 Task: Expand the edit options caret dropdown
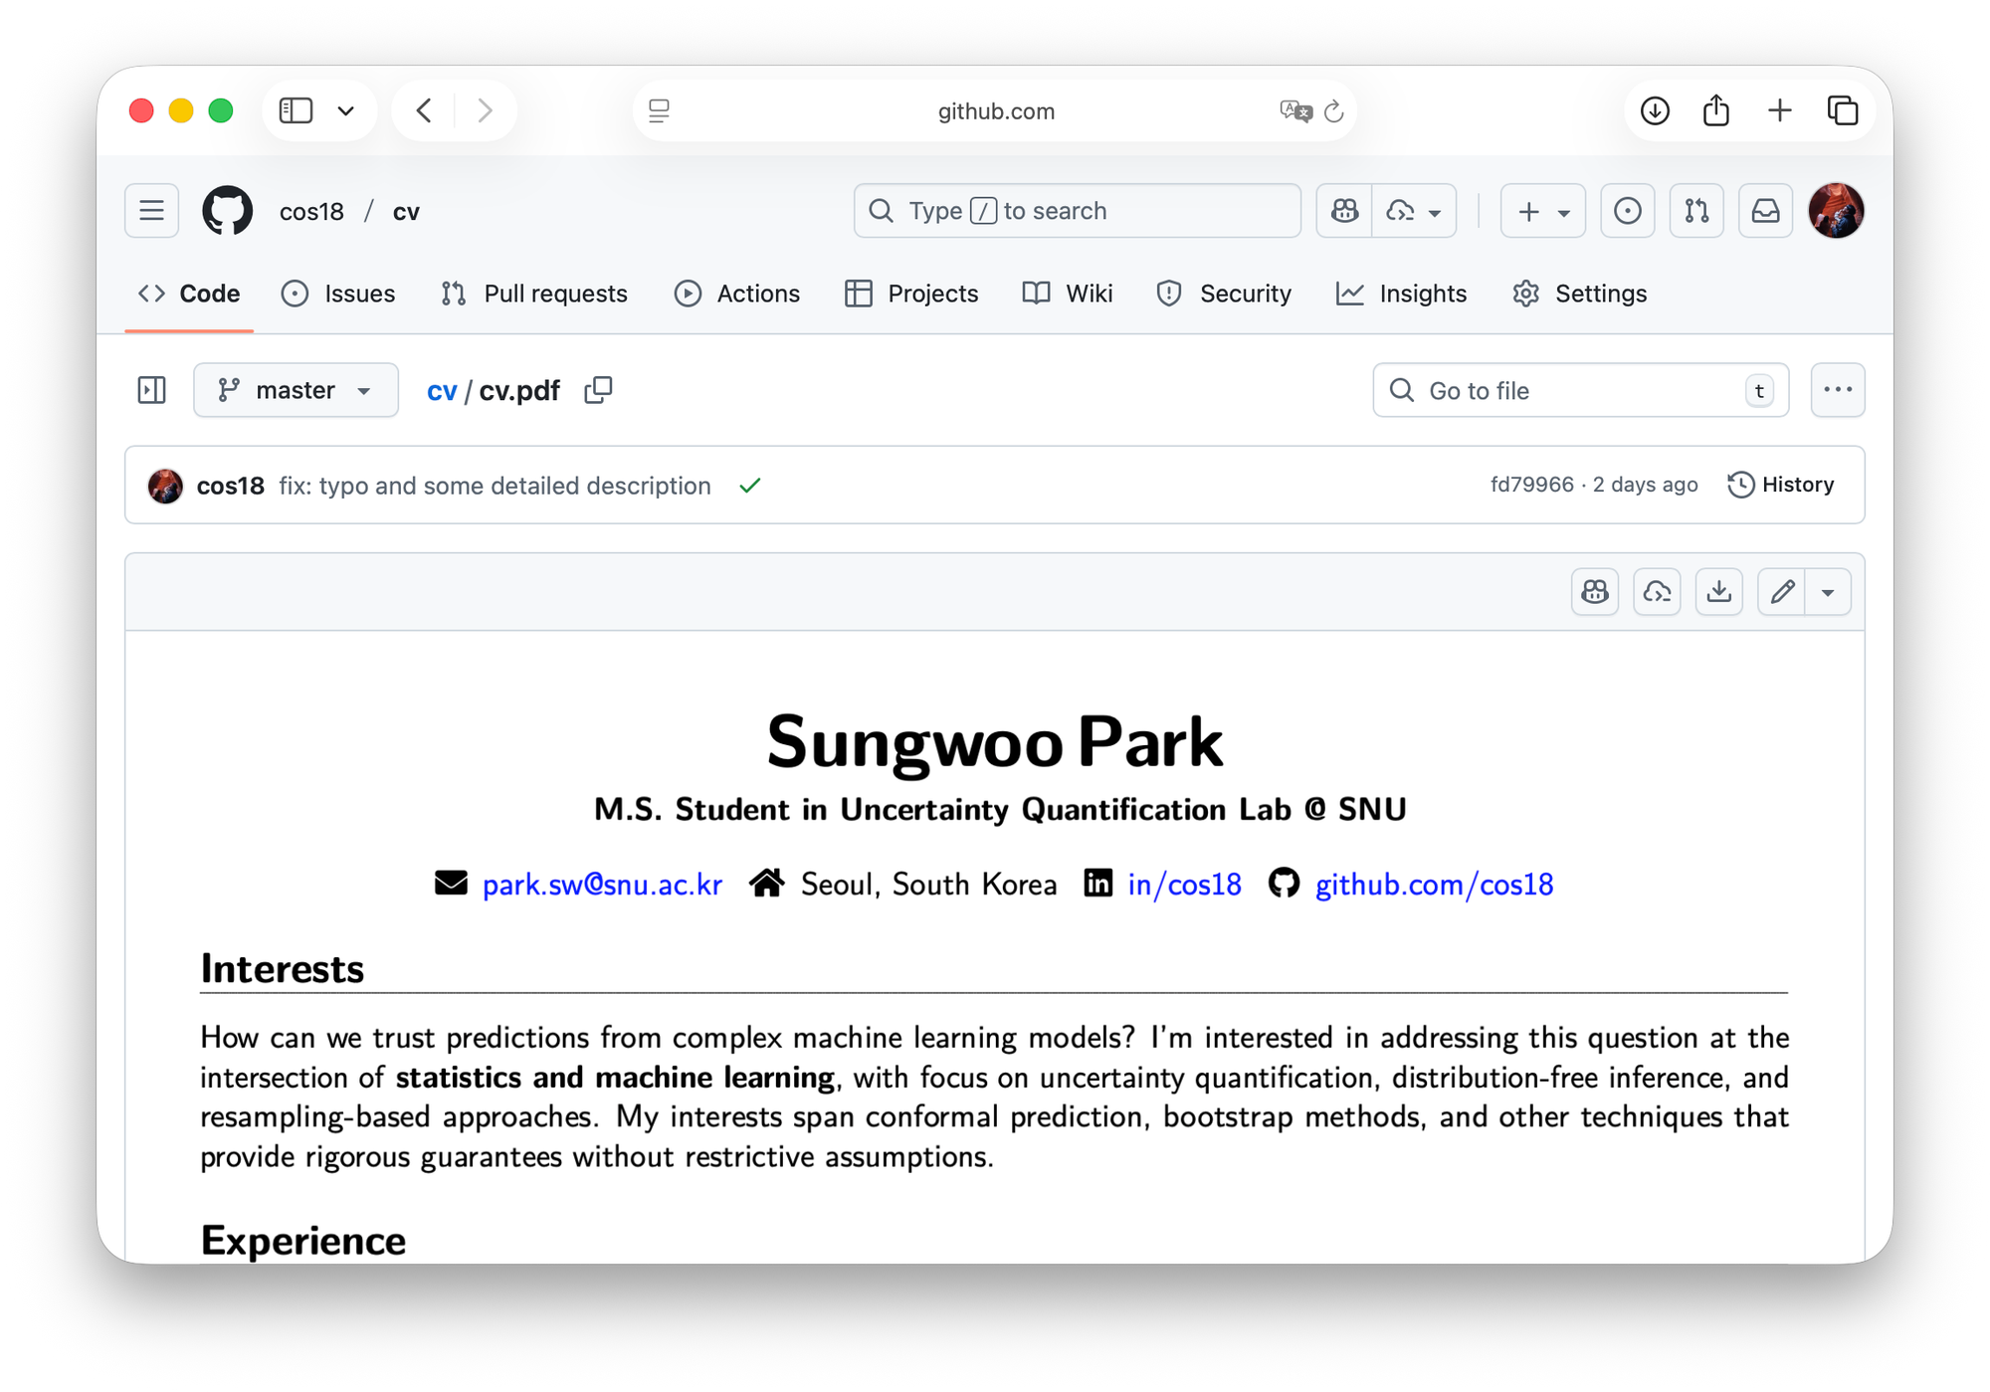pyautogui.click(x=1828, y=592)
